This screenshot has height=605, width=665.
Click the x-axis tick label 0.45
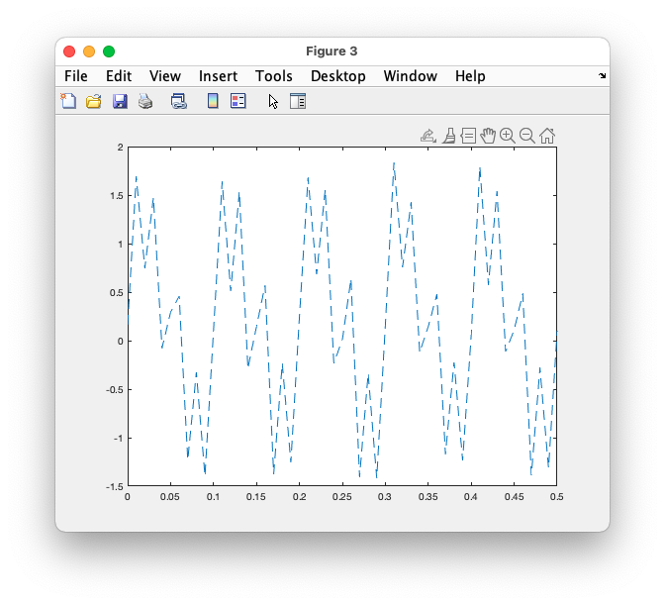click(514, 496)
